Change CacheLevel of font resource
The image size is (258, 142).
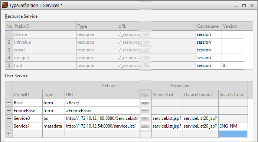point(209,65)
